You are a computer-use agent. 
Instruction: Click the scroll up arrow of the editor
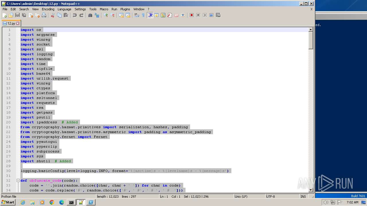click(x=311, y=29)
